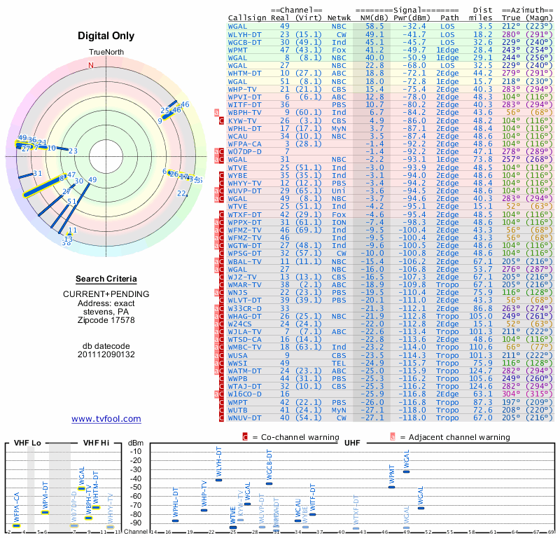Click the WGTW-DT callsign

point(244,246)
